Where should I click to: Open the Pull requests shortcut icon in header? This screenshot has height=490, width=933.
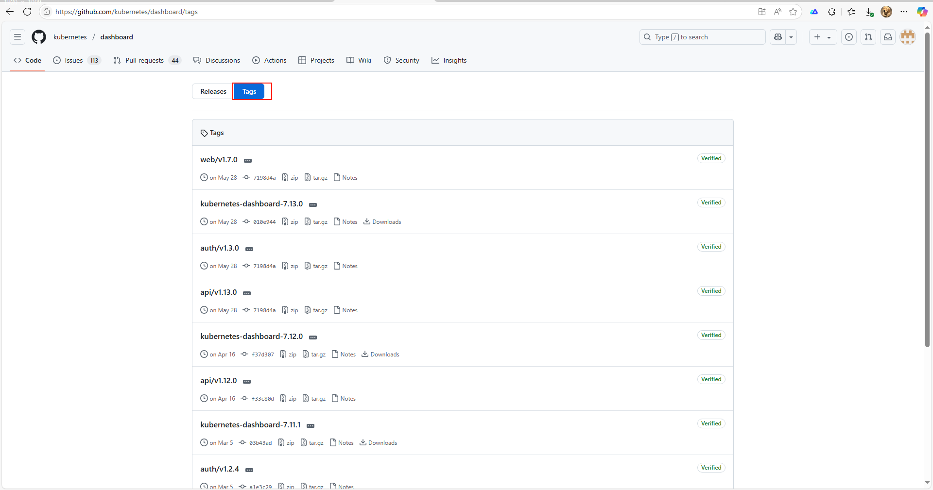[x=868, y=37]
